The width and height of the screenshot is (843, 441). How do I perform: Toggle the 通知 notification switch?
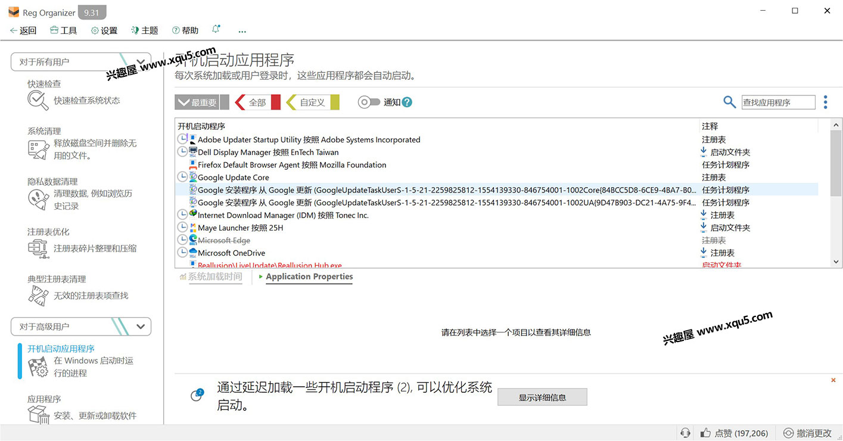tap(369, 102)
